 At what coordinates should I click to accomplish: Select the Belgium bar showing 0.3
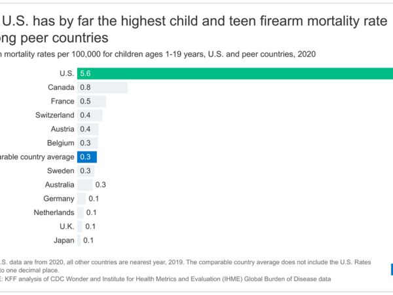87,143
